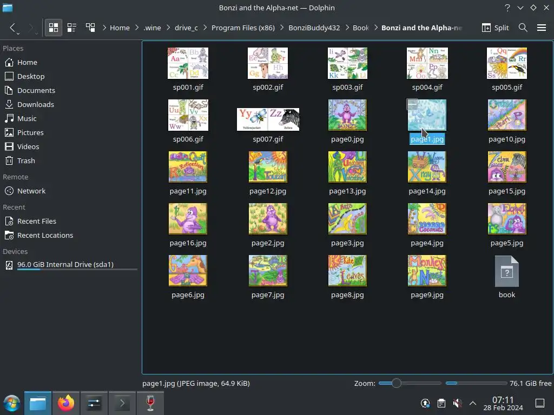Expand chevron before BonziBuddy432 breadcrumb

point(281,28)
